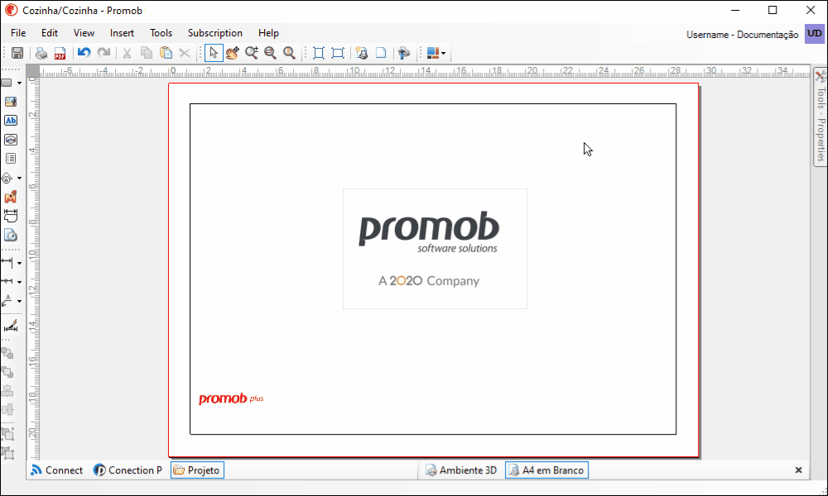
Task: Open the View menu
Action: [84, 33]
